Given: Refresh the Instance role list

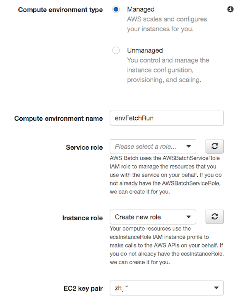Looking at the screenshot, I should click(214, 217).
